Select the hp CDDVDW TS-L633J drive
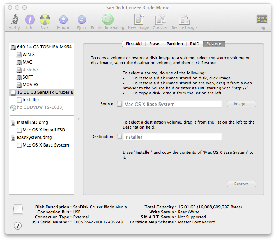This screenshot has height=241, width=276. [x=42, y=107]
